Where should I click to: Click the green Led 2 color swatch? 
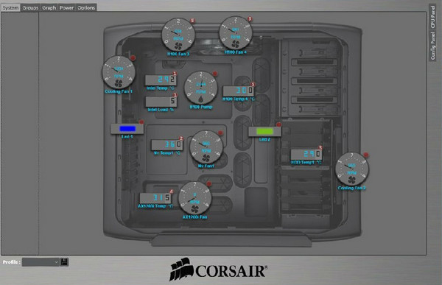(x=265, y=131)
